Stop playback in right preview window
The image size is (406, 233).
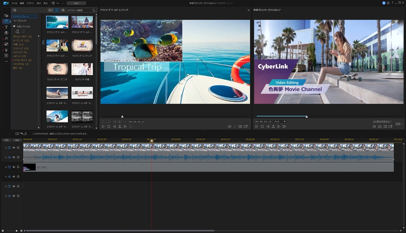[x=262, y=127]
